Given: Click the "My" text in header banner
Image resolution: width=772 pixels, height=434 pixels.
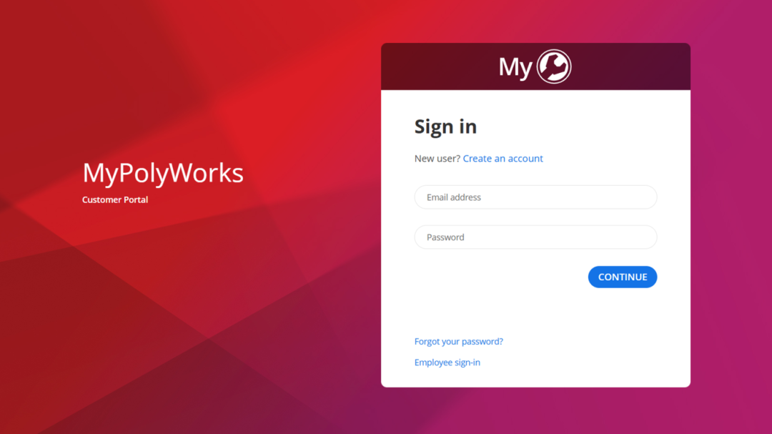Looking at the screenshot, I should (515, 67).
